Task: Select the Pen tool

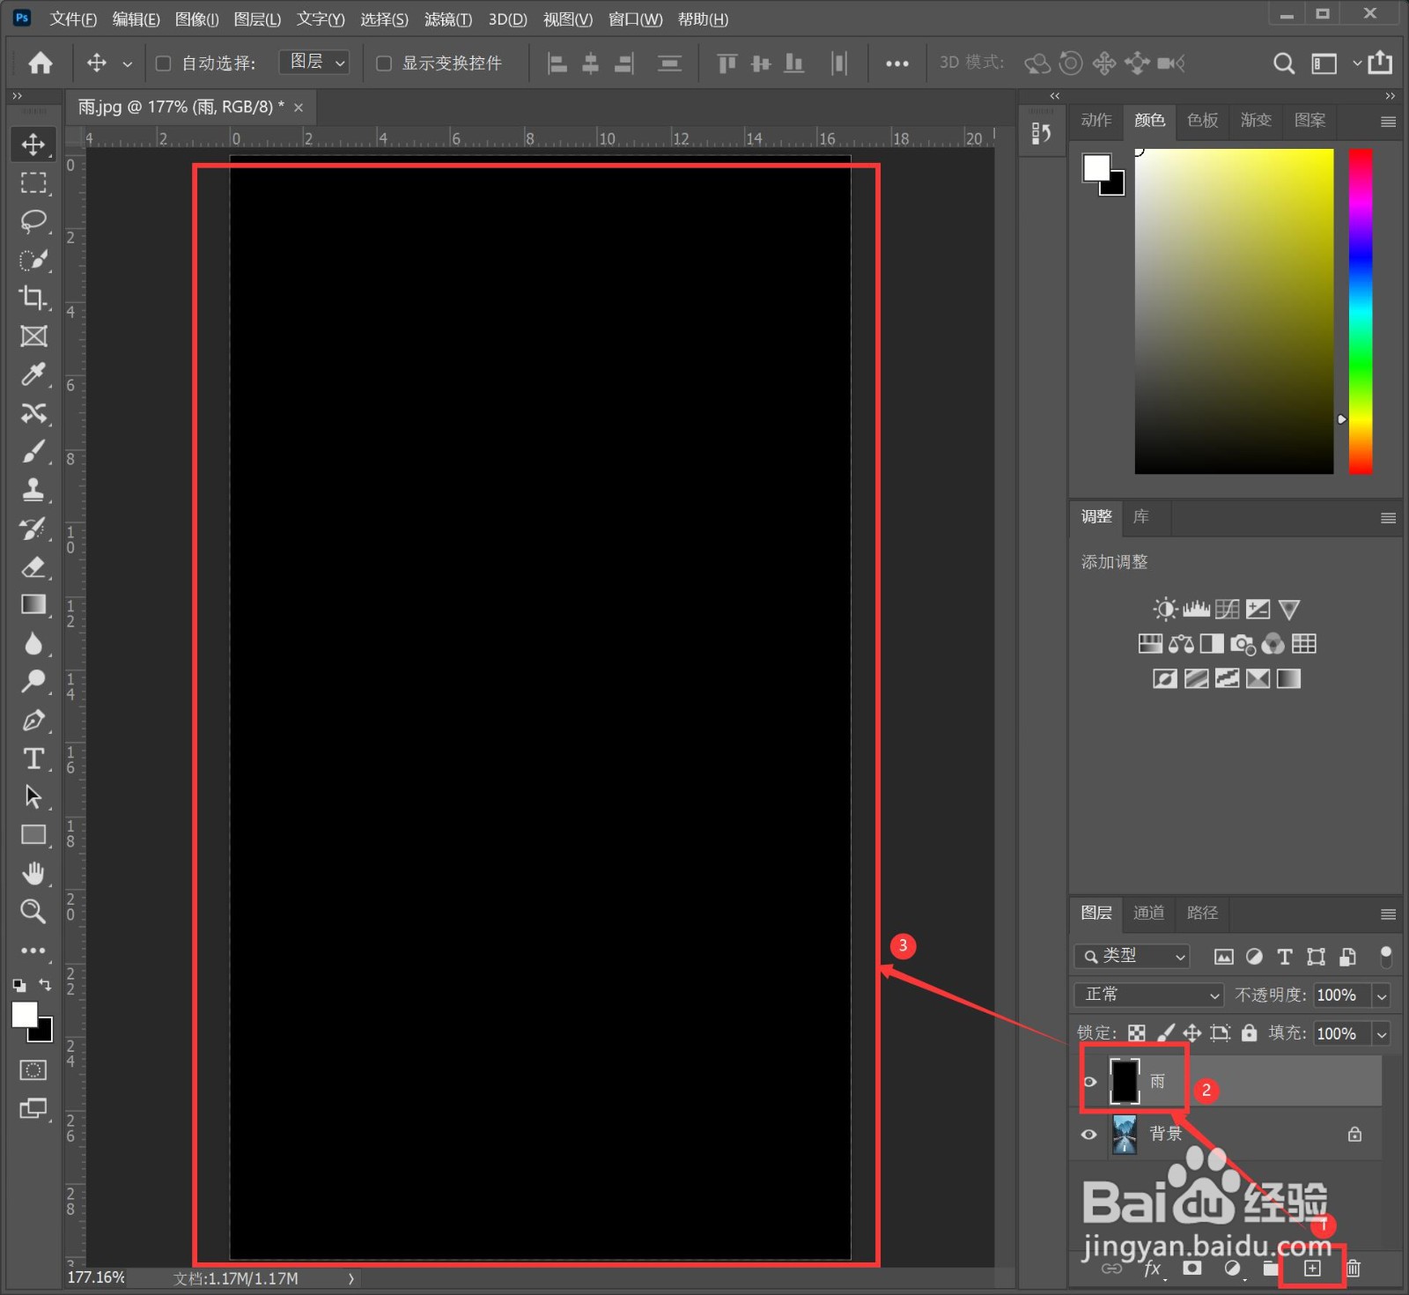Action: point(33,721)
